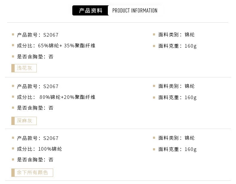This screenshot has height=184, width=236.
Task: Click the gold bar left of 浅花灰
Action: click(x=13, y=68)
